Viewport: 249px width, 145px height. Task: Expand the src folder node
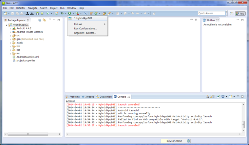(10, 36)
